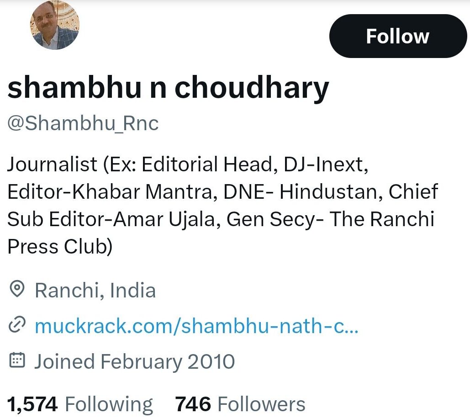Click the location pin icon

click(x=17, y=289)
